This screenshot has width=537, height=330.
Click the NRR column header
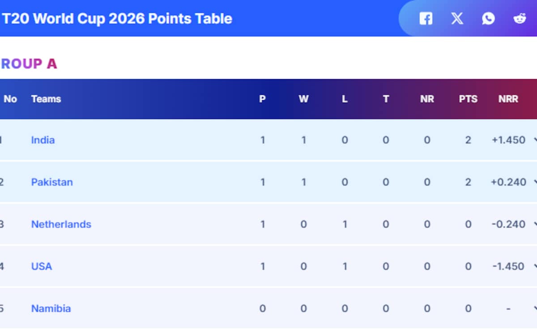tap(508, 99)
